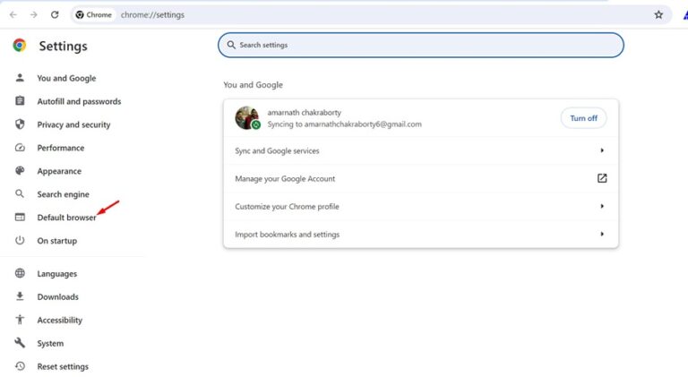The image size is (688, 377).
Task: Go to Languages settings
Action: point(57,273)
